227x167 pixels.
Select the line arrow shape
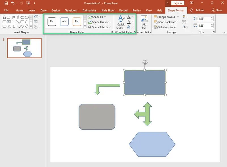pyautogui.click(x=18, y=22)
